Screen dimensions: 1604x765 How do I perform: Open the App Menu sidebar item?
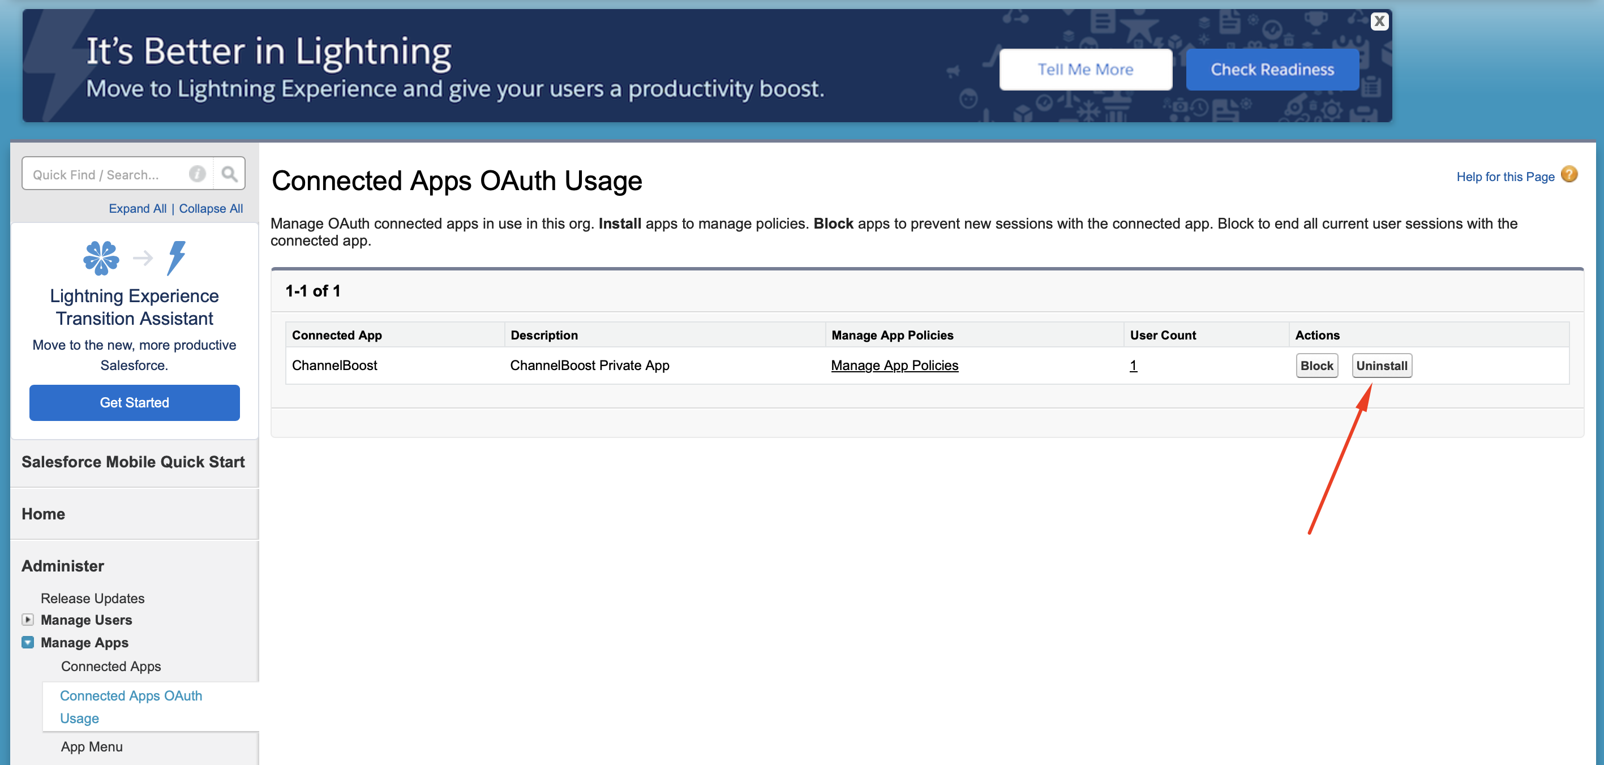coord(92,746)
